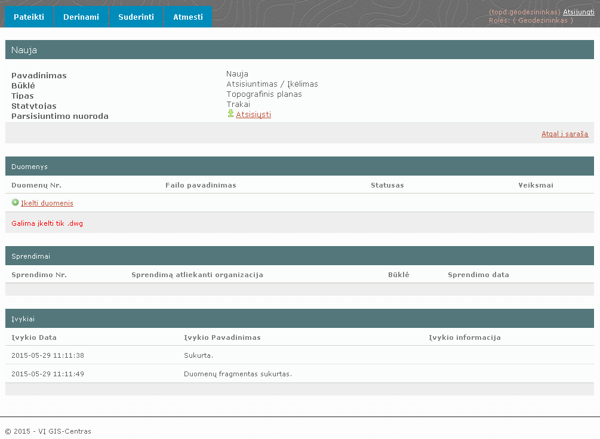Click the Duomenų Nr. column header

(36, 185)
